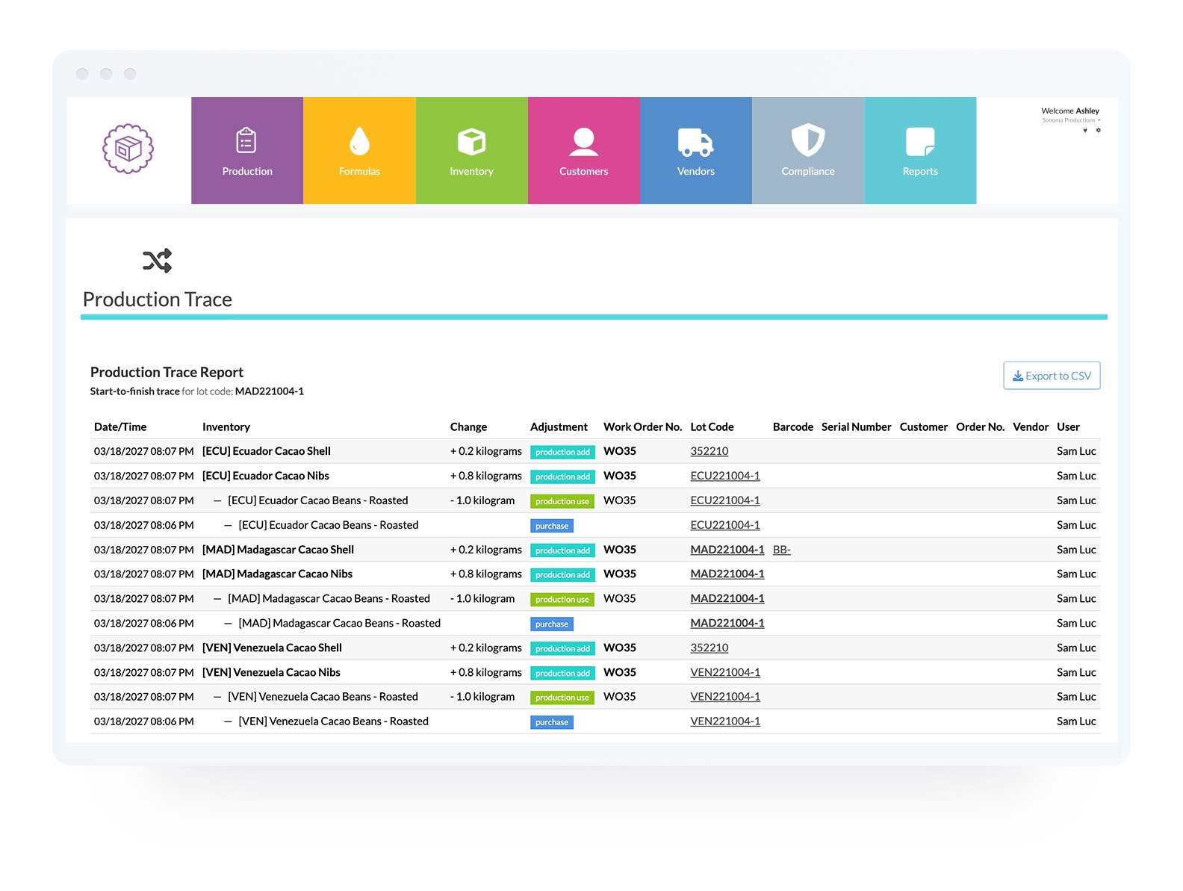The image size is (1183, 891).
Task: Select the [VEN] Venezuela Cacao Shell inventory name
Action: coord(272,648)
